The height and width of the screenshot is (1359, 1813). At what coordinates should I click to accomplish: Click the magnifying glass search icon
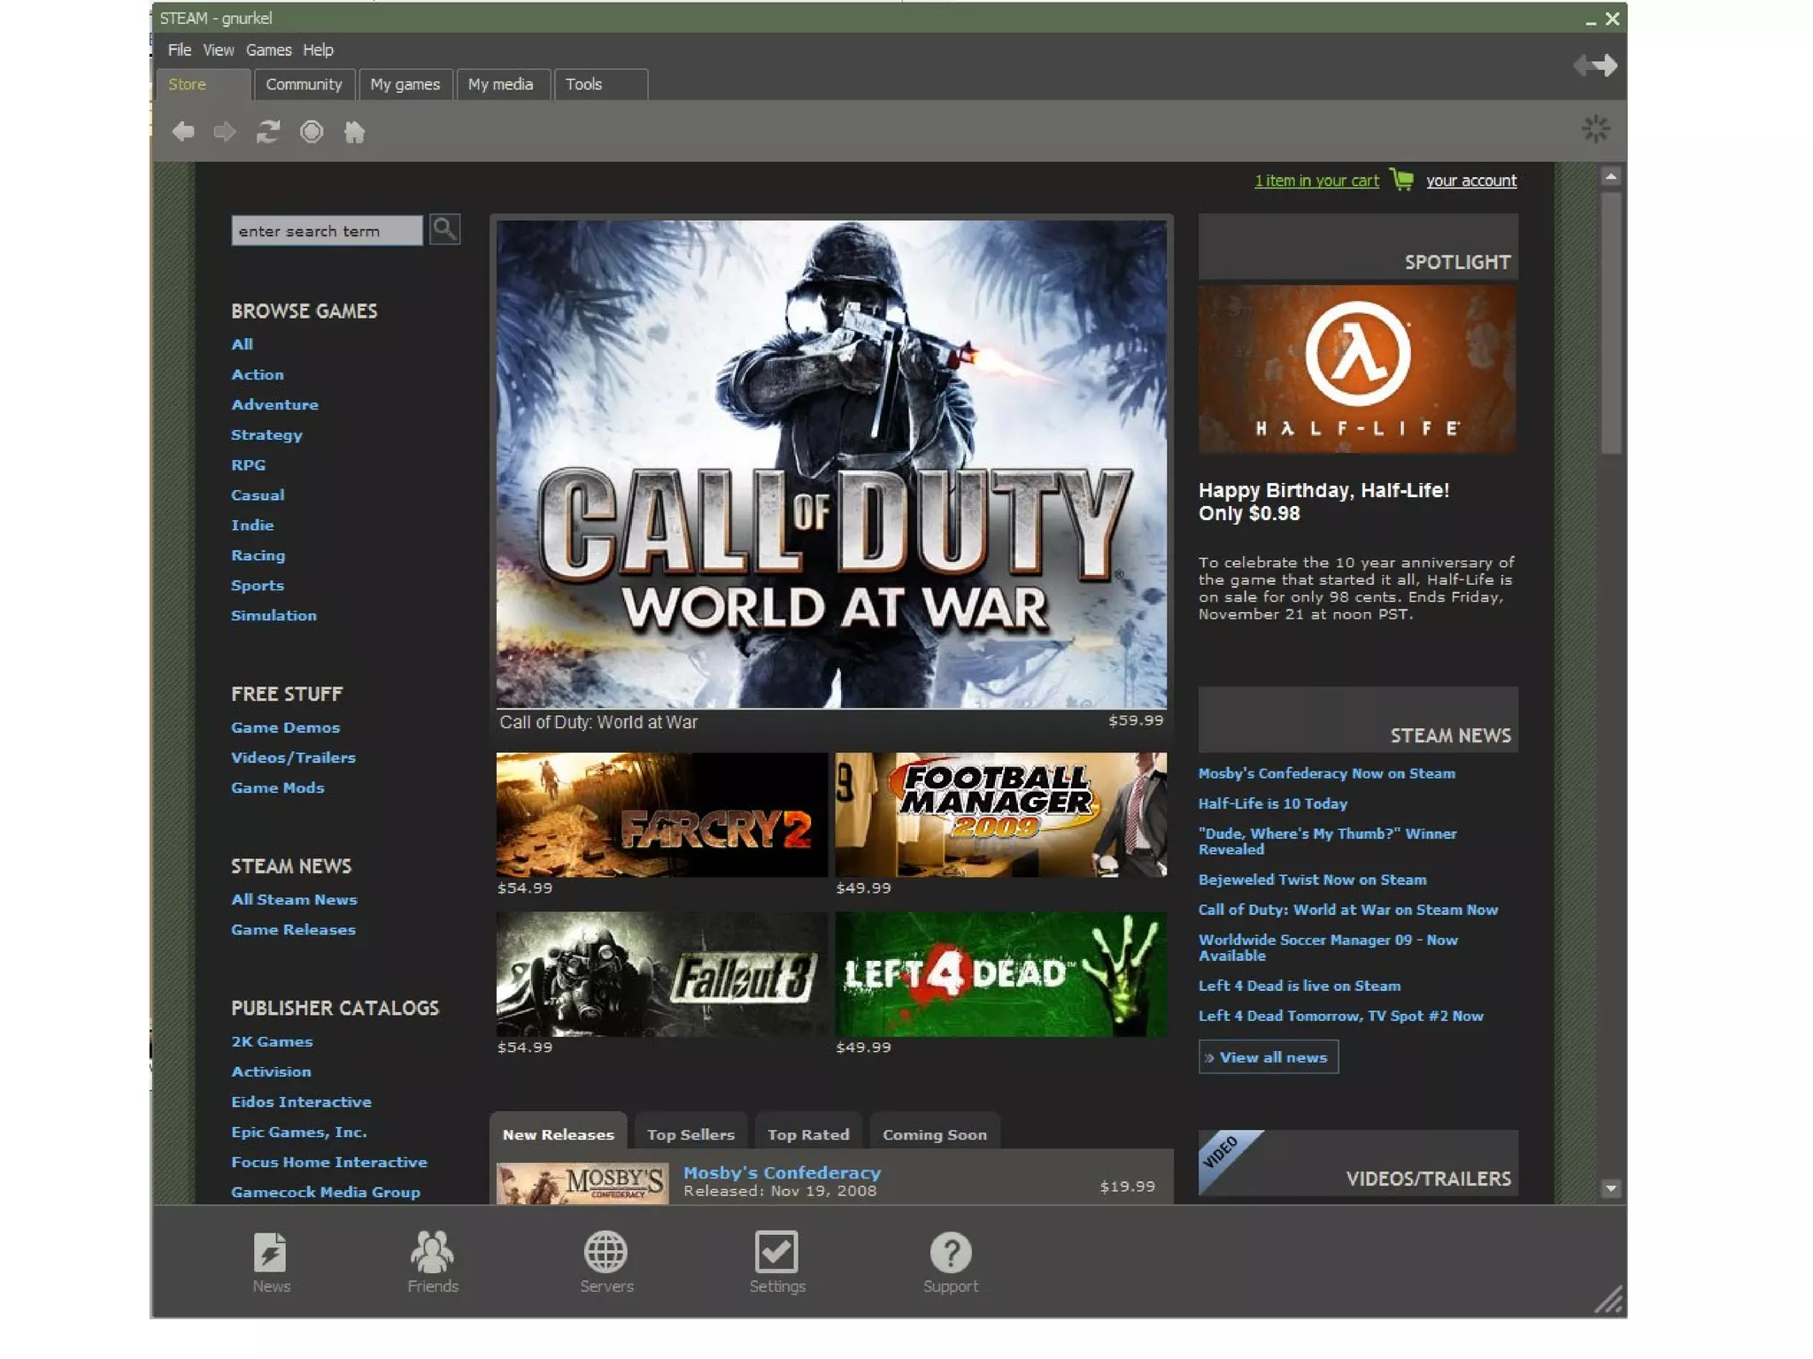coord(444,229)
